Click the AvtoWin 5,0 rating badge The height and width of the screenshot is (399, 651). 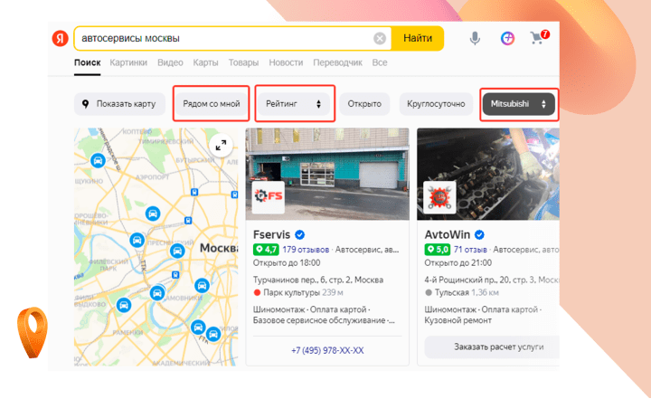click(x=438, y=250)
